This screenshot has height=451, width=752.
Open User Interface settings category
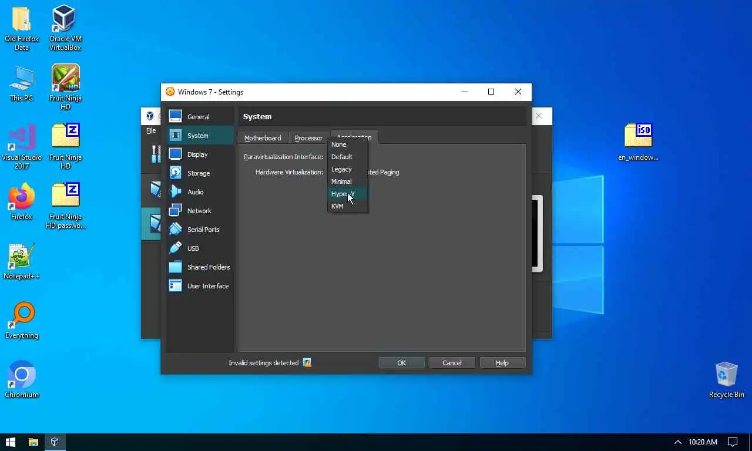(x=200, y=286)
